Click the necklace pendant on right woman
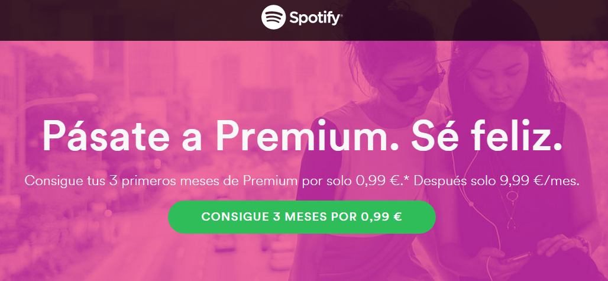Screen dimensions: 608x281 tap(511, 195)
